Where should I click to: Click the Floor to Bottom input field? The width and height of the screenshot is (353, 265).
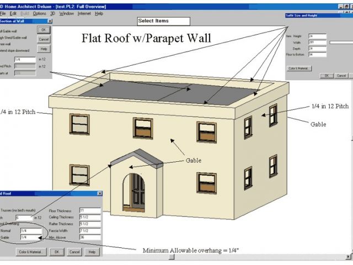317,55
